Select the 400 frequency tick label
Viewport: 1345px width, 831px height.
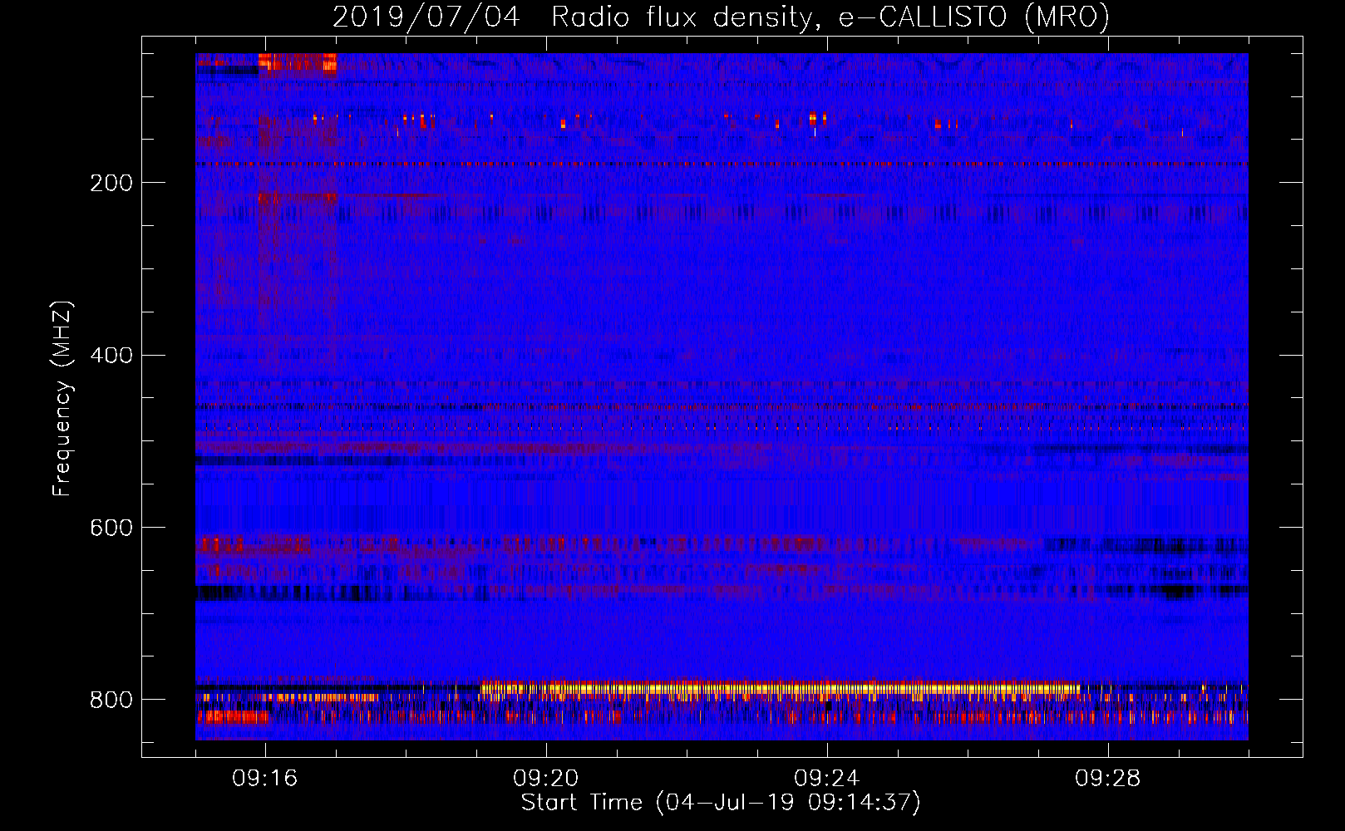coord(111,356)
